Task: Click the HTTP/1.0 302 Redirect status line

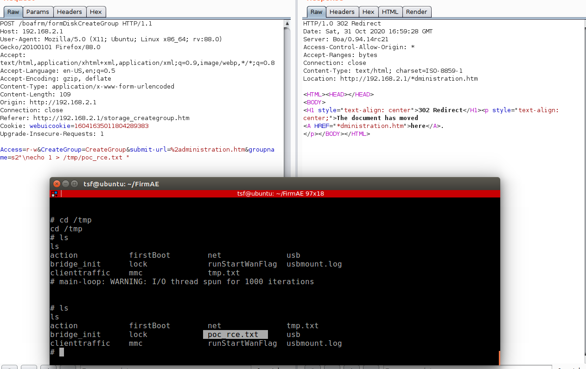Action: tap(342, 24)
